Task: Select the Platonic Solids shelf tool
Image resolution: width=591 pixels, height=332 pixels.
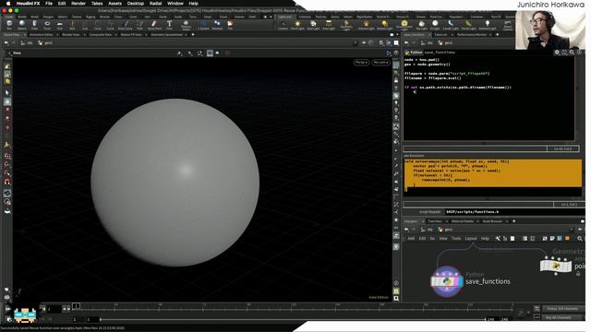Action: (187, 25)
